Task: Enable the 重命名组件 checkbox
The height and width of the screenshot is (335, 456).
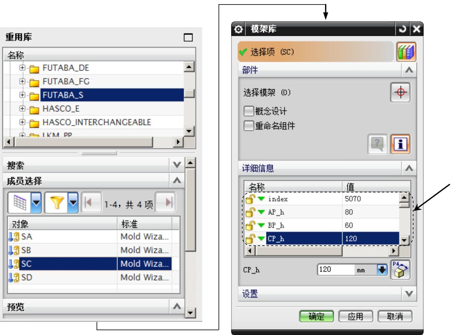Action: pyautogui.click(x=248, y=126)
